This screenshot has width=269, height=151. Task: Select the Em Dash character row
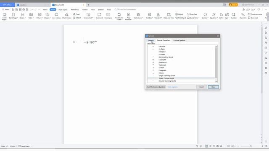click(x=181, y=47)
